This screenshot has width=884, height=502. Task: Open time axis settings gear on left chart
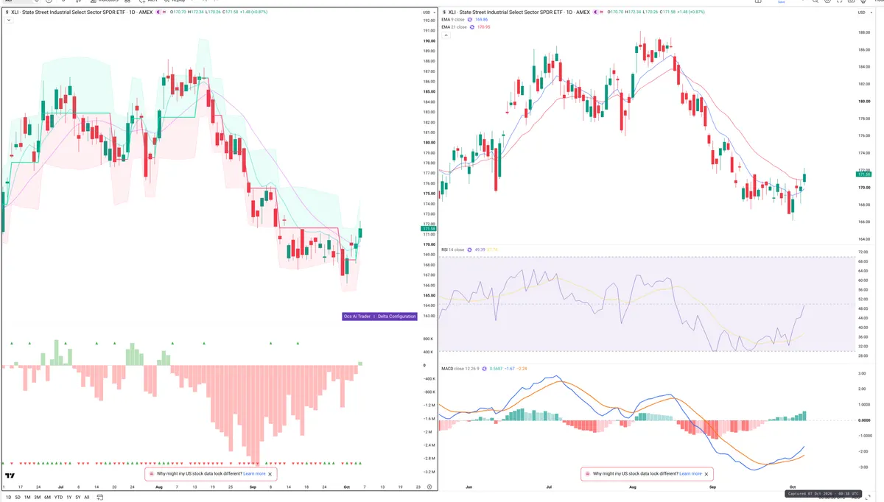(x=429, y=487)
